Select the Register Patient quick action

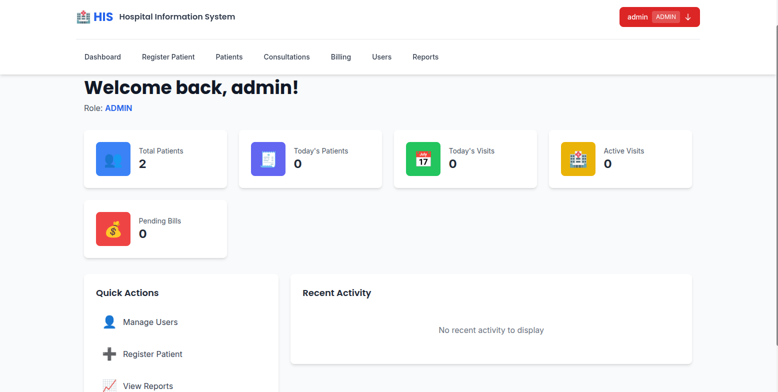pos(181,354)
